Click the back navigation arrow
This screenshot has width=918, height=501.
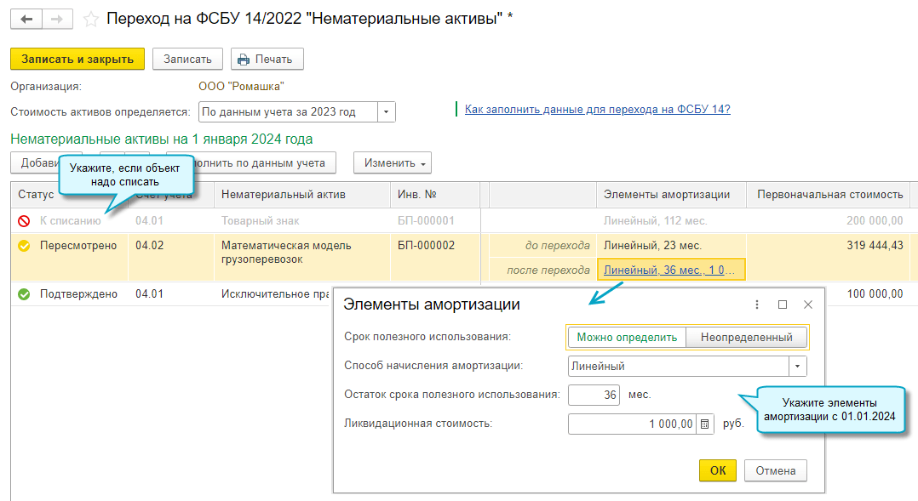pos(26,20)
